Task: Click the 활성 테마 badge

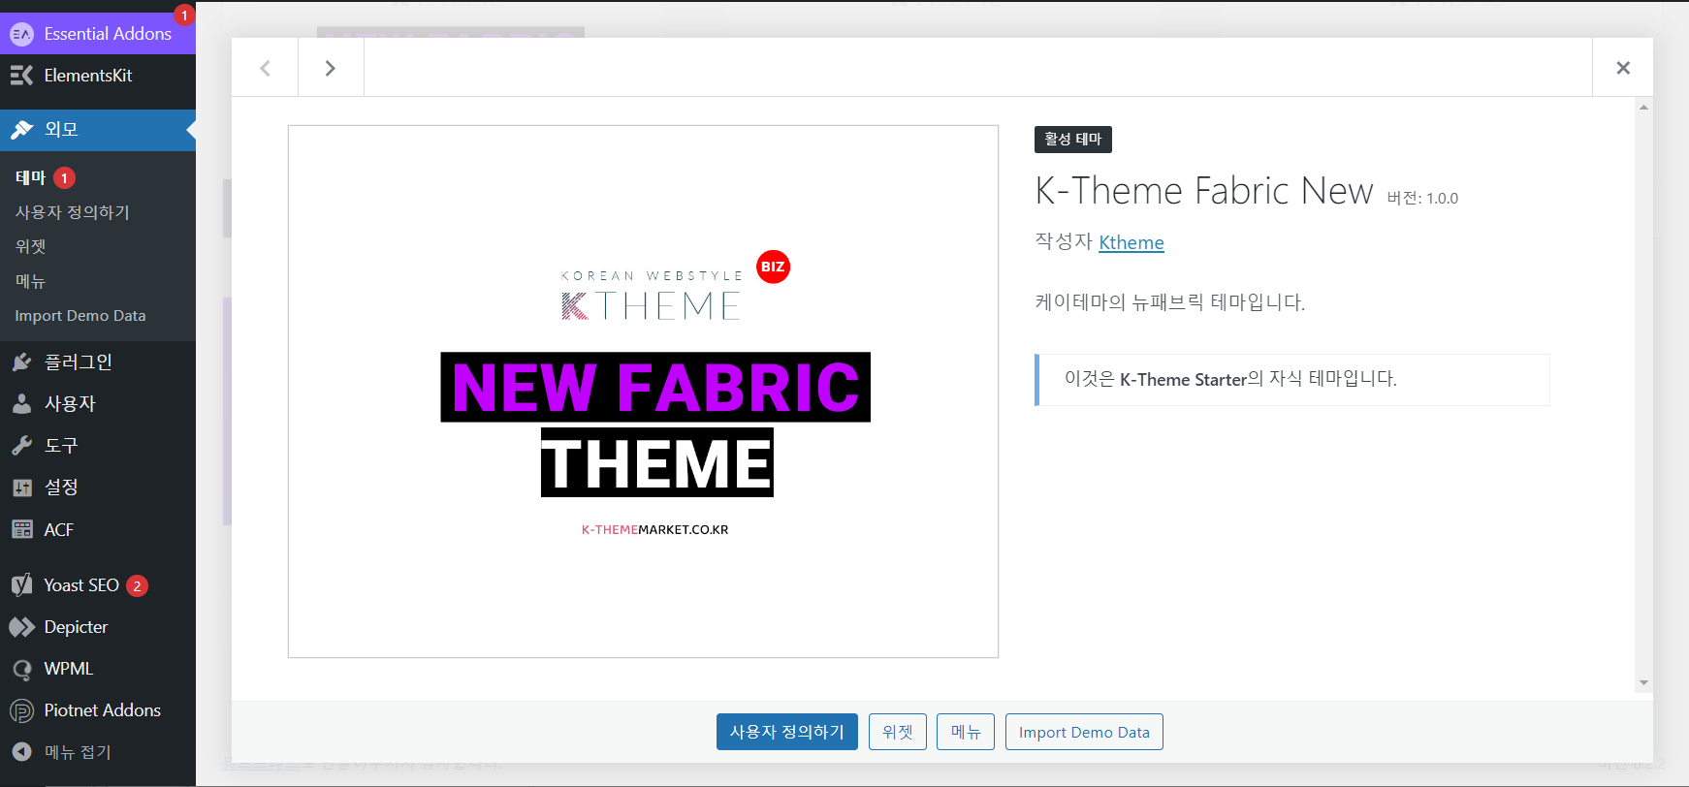Action: click(x=1073, y=140)
